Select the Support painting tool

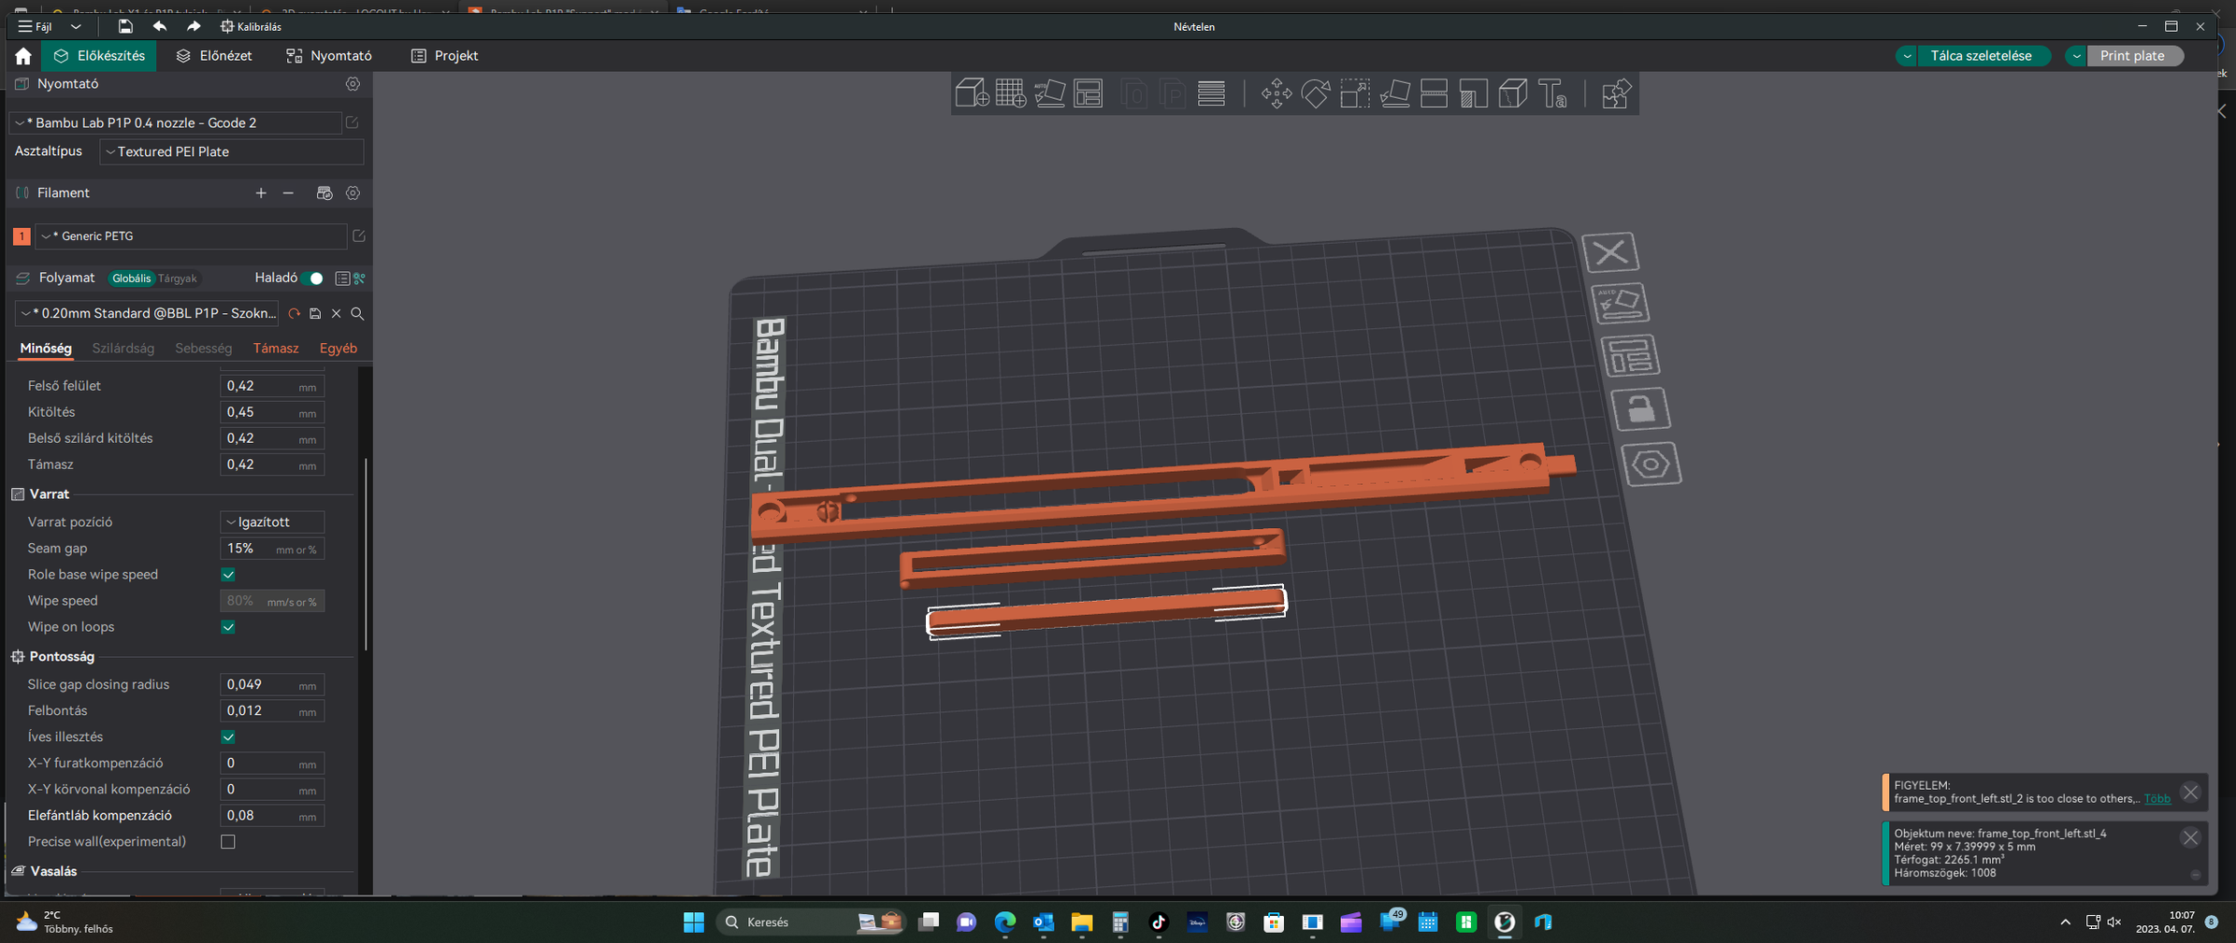[x=1474, y=93]
